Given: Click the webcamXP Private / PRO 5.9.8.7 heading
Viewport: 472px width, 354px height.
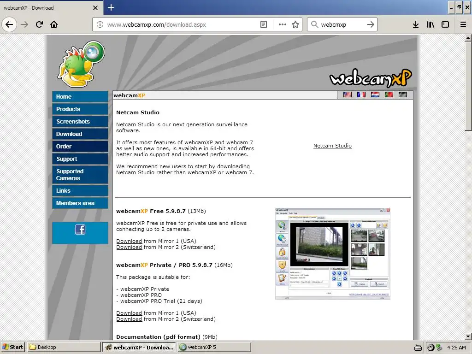Looking at the screenshot, I should 164,265.
